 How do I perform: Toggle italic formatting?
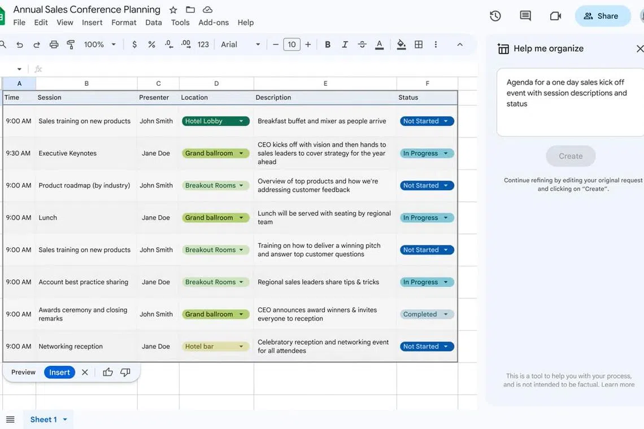pos(345,45)
